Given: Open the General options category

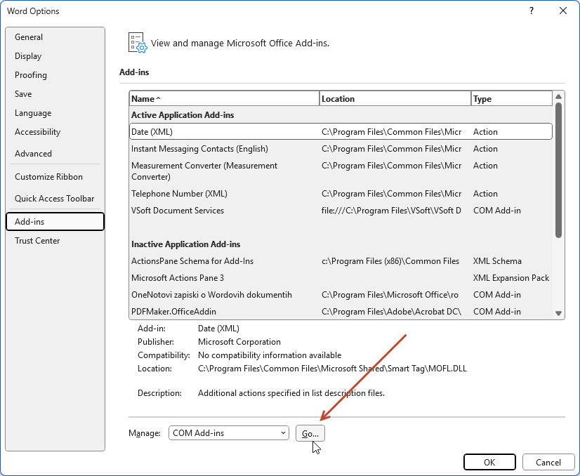Looking at the screenshot, I should 55,37.
